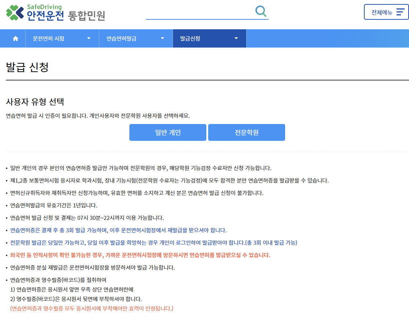Click the bullet starting '일반 개인의 경우 본인의'
Screen dimensions: 409x319
point(141,168)
